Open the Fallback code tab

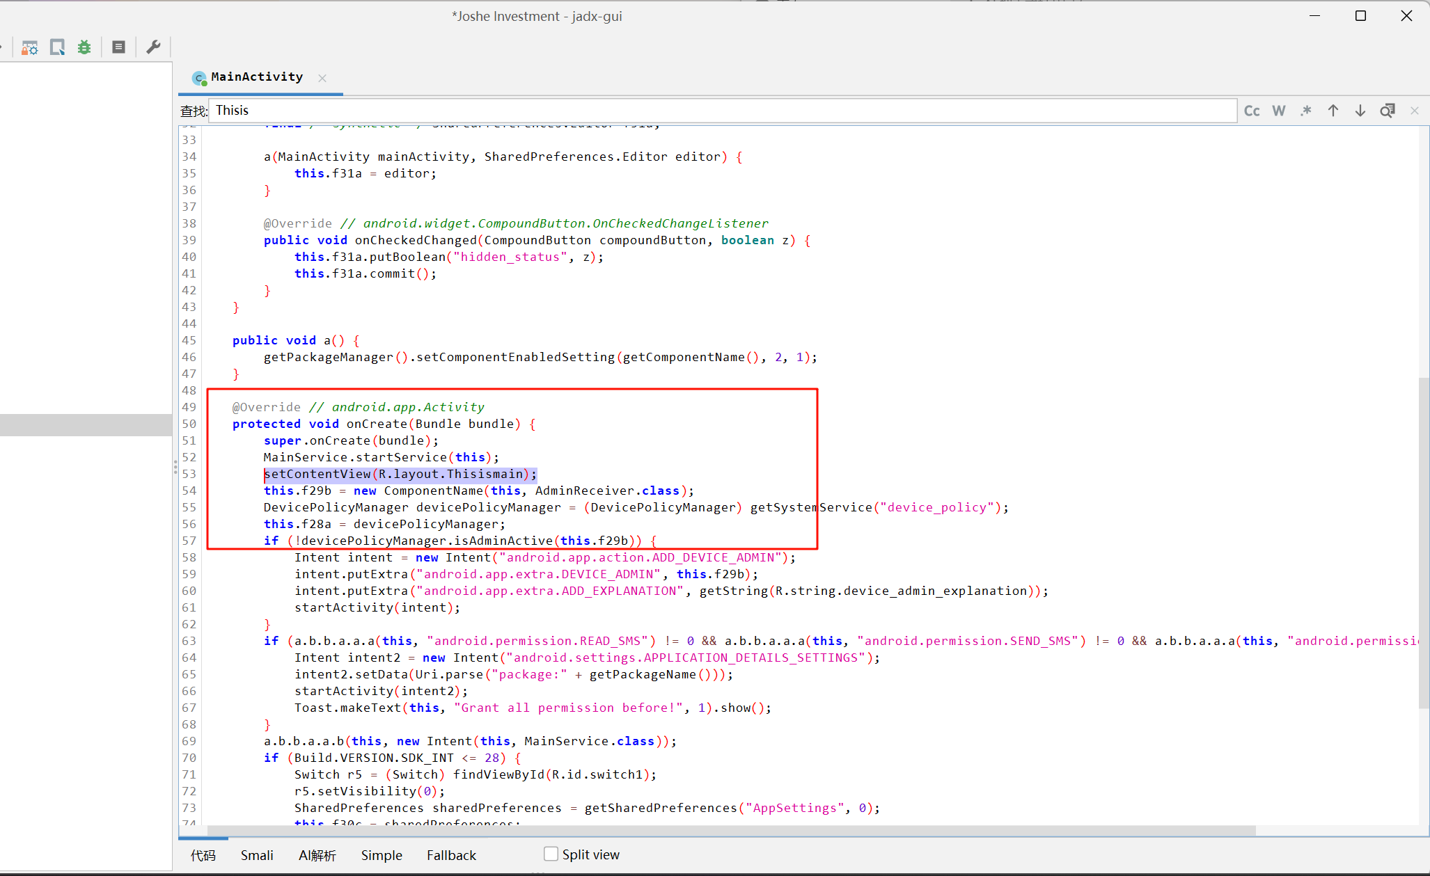451,855
